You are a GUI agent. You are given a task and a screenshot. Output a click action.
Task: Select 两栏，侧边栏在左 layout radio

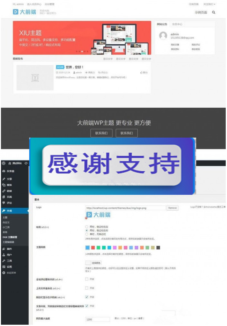[x=87, y=227]
